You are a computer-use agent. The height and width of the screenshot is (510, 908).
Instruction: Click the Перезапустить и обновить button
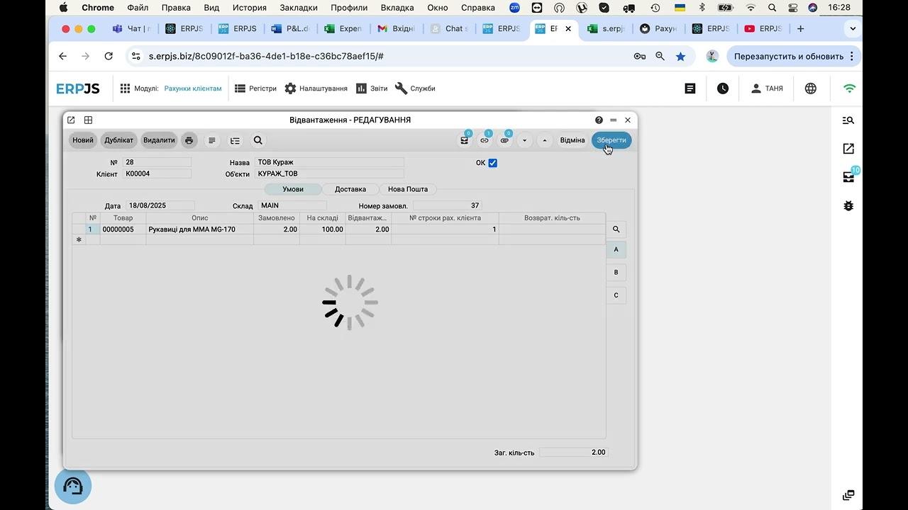point(789,56)
